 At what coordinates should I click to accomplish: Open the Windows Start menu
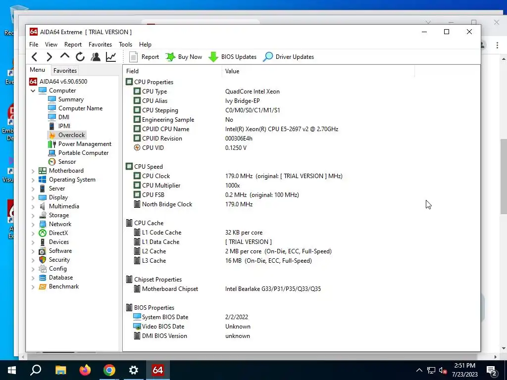click(12, 370)
